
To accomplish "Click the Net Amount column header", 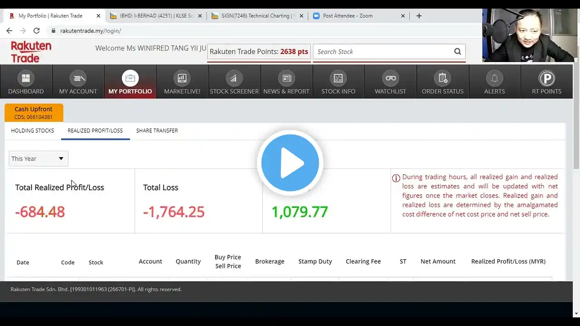I will (x=438, y=261).
